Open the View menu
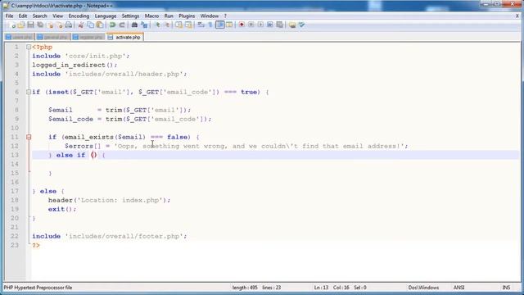Image resolution: width=524 pixels, height=295 pixels. 57,16
